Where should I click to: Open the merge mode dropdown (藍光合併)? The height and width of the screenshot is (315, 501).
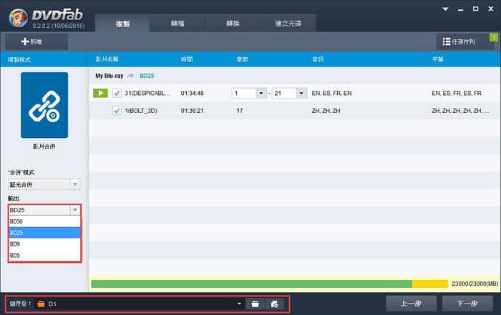(x=44, y=184)
